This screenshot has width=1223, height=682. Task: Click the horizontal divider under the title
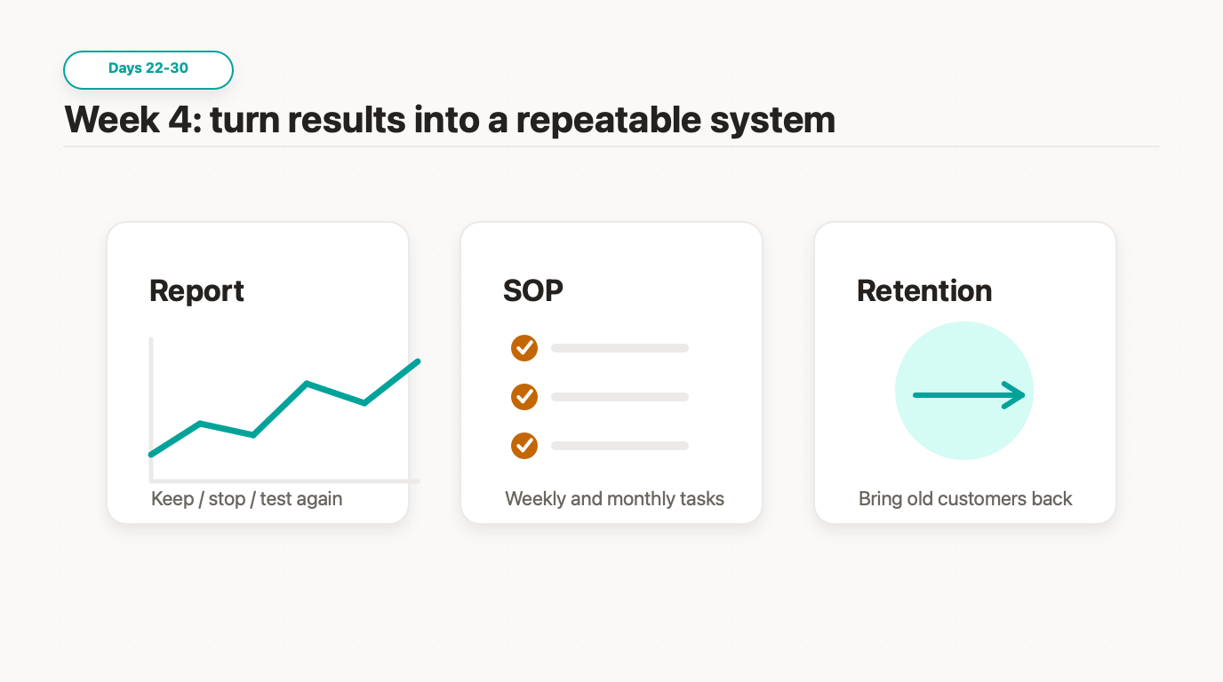tap(611, 147)
